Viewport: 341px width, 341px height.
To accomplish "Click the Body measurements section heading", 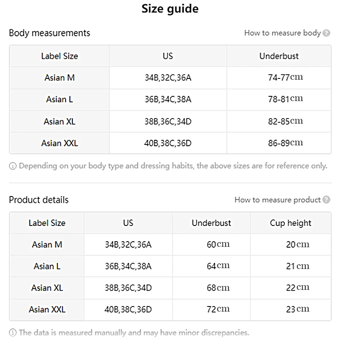I will 49,33.
